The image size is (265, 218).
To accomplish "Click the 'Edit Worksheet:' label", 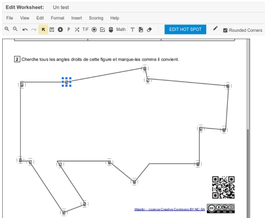I will tap(25, 7).
